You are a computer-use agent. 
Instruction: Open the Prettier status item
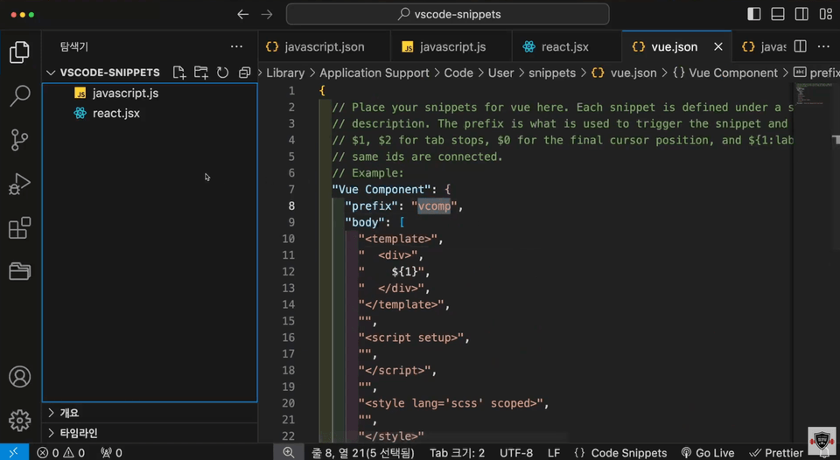(x=776, y=453)
